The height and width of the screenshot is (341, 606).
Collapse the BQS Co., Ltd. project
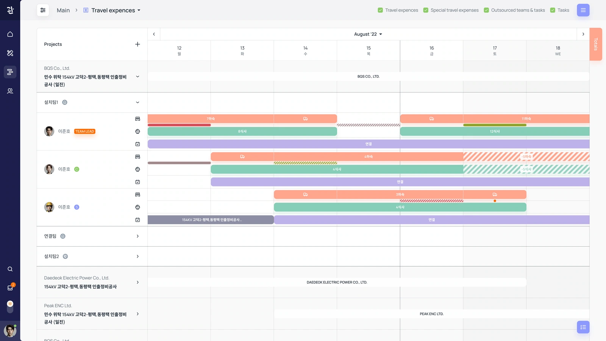click(x=137, y=77)
